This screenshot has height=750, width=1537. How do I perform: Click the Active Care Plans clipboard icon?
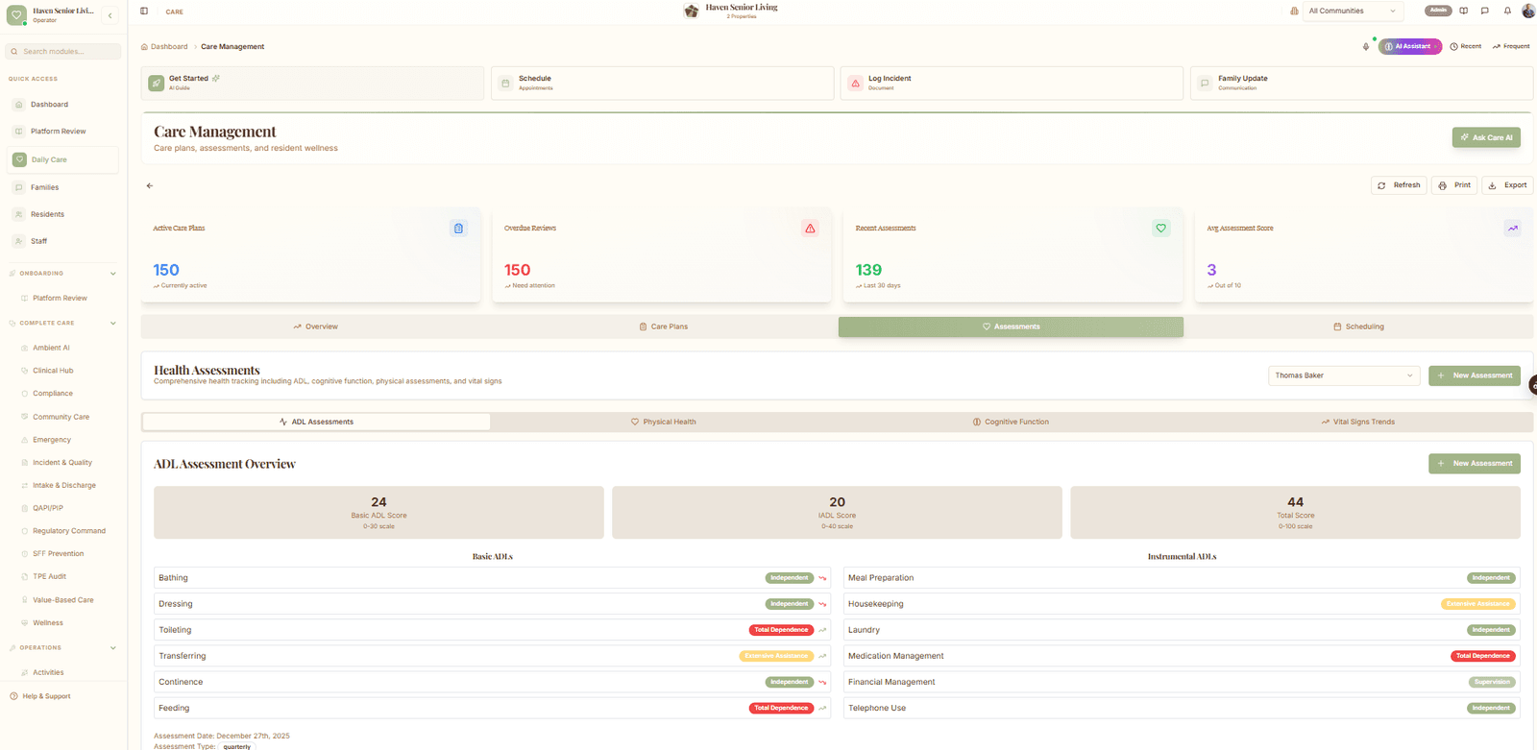click(458, 229)
